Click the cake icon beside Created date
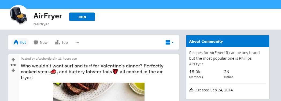 (x=191, y=90)
